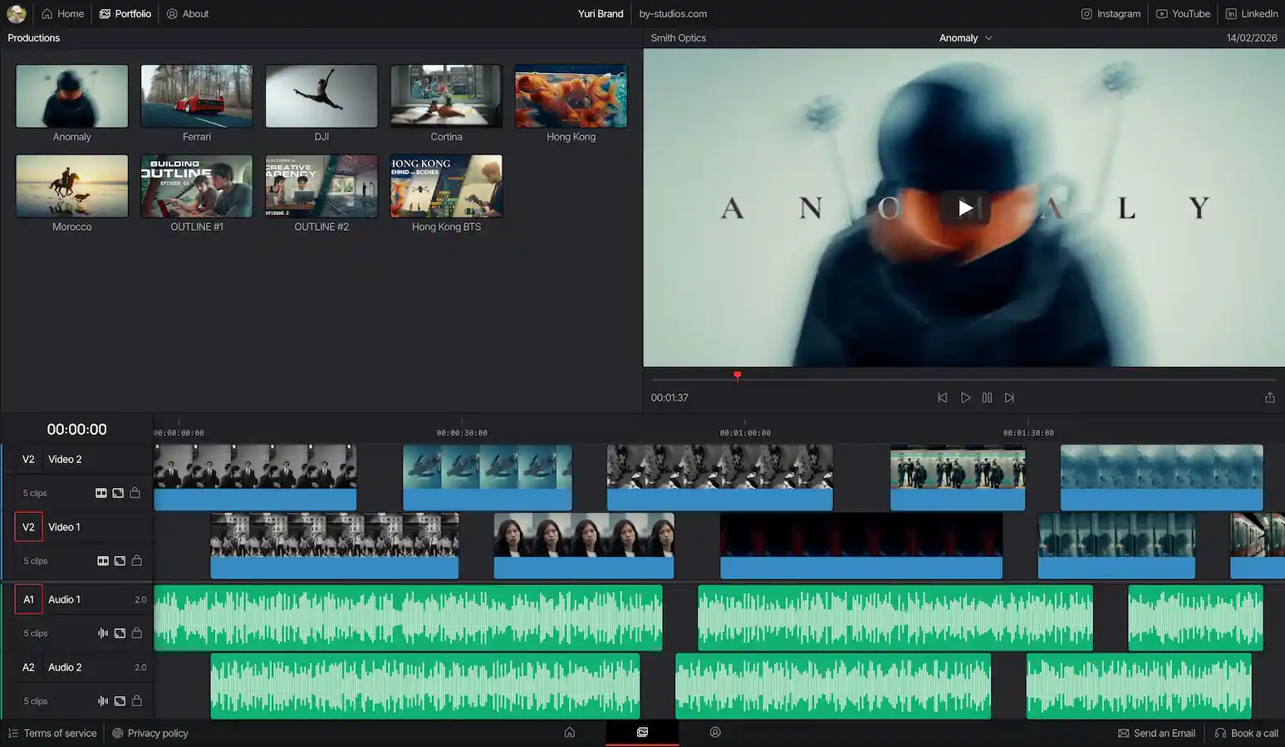The image size is (1285, 747).
Task: Click the home icon in the bottom center bar
Action: click(569, 732)
